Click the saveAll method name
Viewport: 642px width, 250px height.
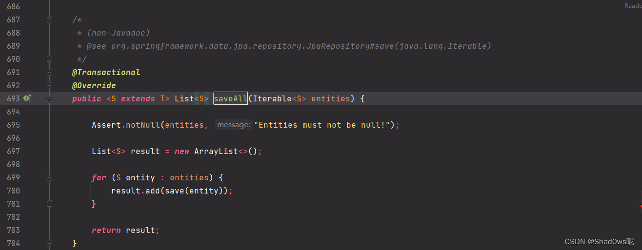231,98
